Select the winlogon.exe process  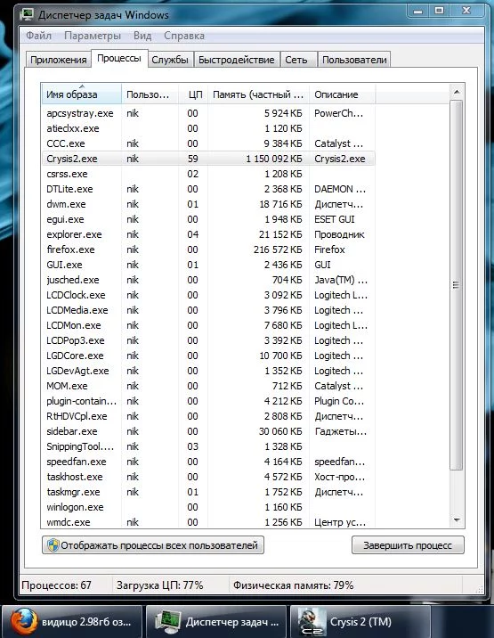coord(208,507)
